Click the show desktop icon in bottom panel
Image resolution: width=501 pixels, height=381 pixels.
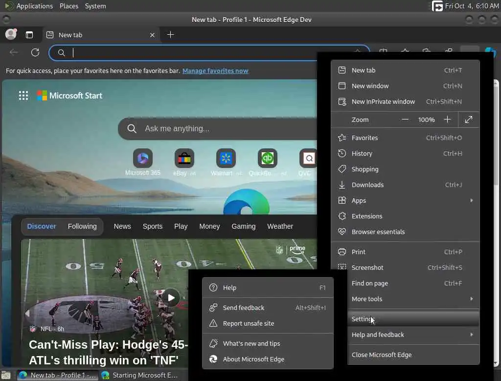point(6,375)
